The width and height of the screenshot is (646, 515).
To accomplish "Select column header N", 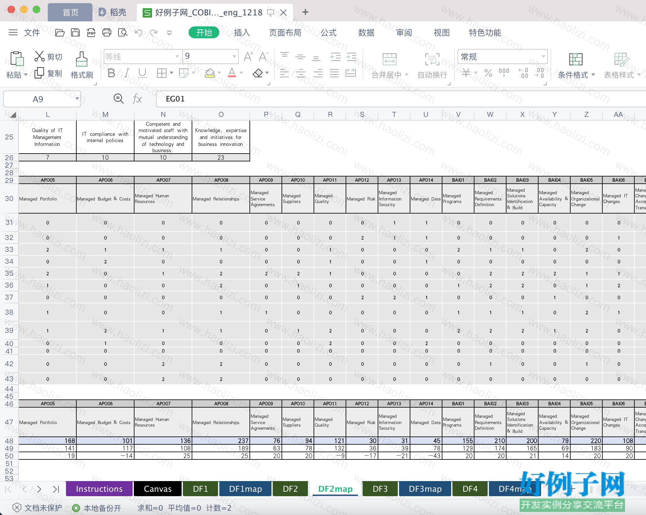I will pyautogui.click(x=163, y=114).
